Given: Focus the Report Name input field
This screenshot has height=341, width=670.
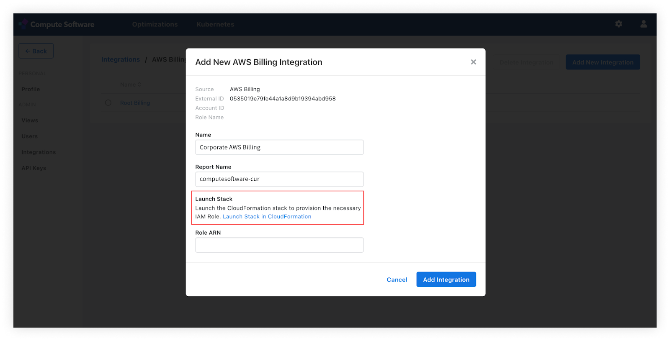Looking at the screenshot, I should pyautogui.click(x=279, y=179).
